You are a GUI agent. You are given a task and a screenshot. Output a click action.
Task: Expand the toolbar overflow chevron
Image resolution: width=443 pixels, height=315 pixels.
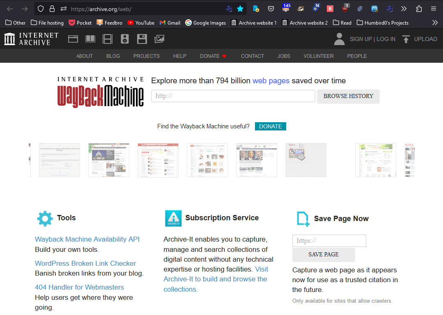coord(404,9)
